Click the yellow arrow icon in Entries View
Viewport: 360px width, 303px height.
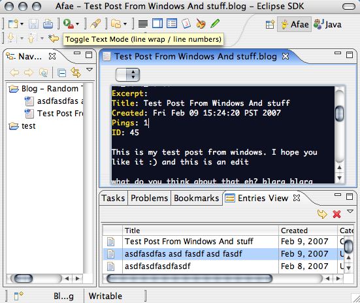point(322,214)
